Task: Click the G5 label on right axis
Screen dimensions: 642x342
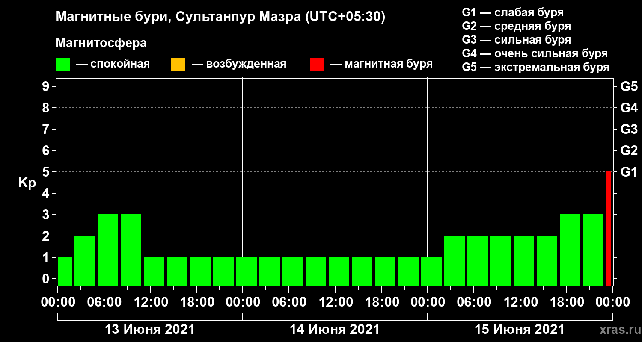Action: [629, 86]
